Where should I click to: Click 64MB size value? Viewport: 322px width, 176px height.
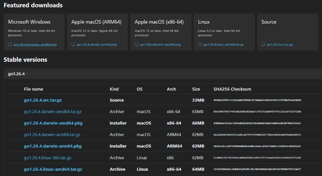click(198, 169)
